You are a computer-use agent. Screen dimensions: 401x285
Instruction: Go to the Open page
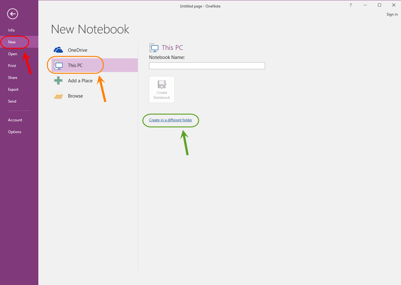click(12, 54)
